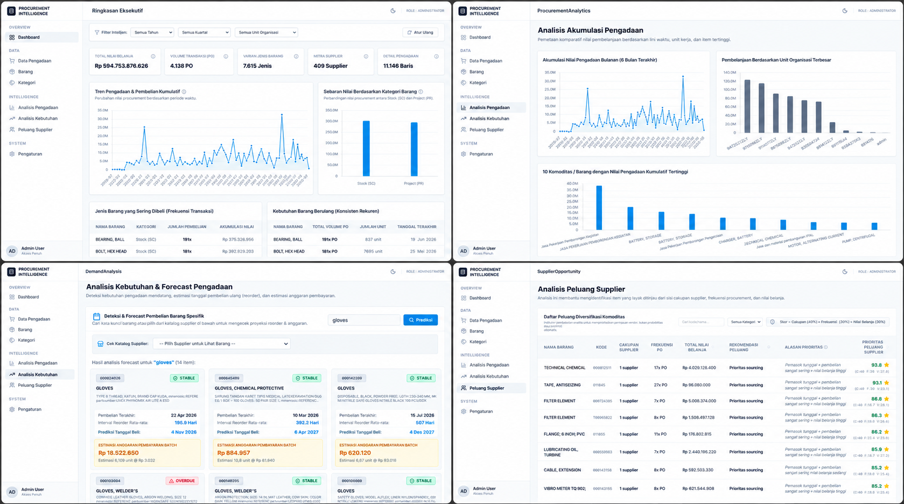Click Procurement Intelligence logo in Ringkasan Eksekutif window
Viewport: 904px width, 504px height.
point(11,11)
